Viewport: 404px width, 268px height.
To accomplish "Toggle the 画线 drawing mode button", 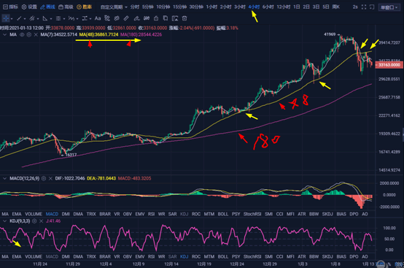I will click(x=47, y=7).
